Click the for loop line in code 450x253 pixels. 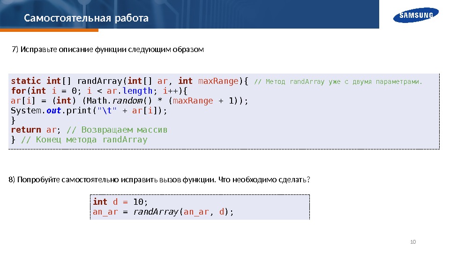point(99,91)
